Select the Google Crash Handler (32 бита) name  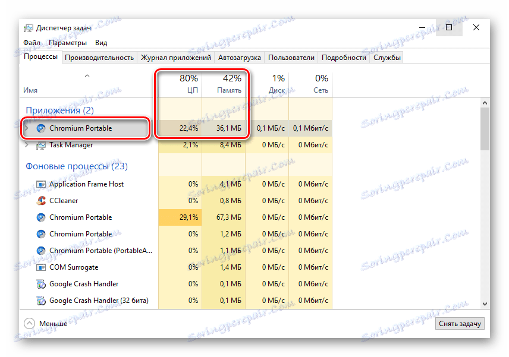point(99,301)
